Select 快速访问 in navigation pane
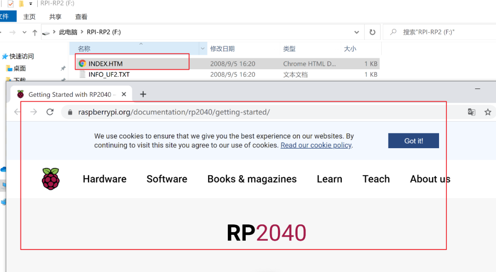This screenshot has height=272, width=496. point(22,56)
